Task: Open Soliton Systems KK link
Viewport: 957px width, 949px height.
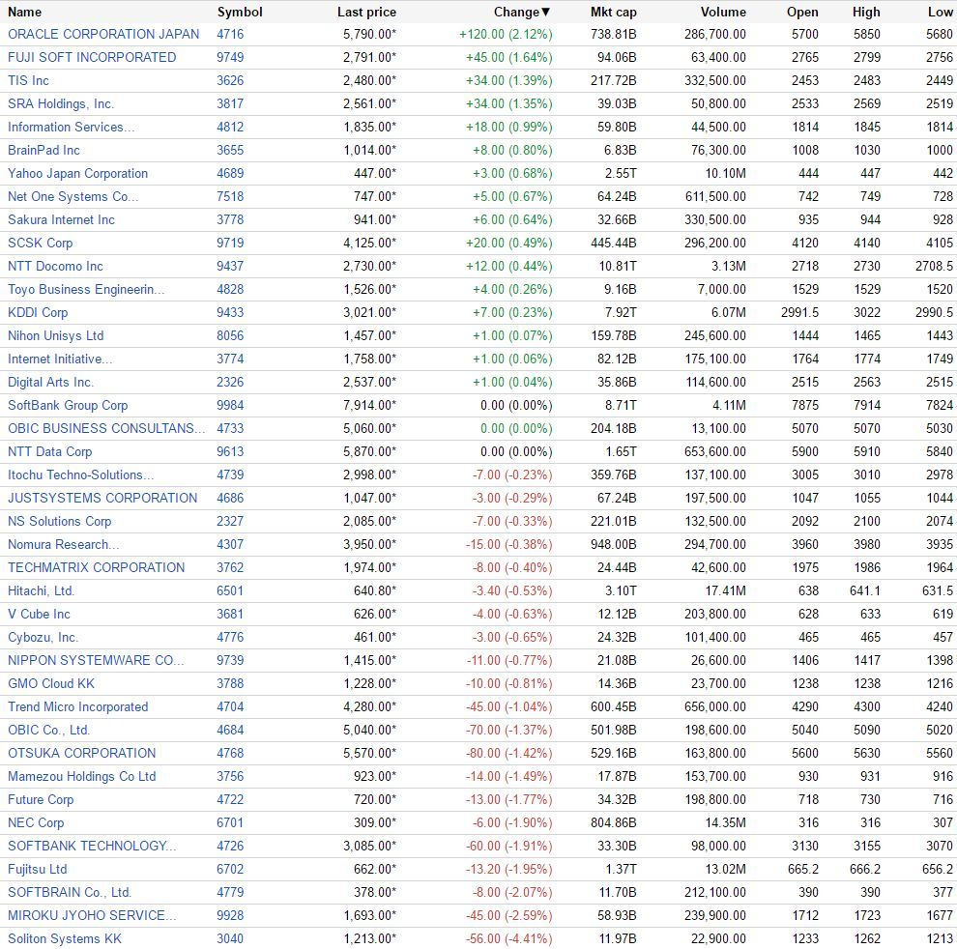Action: (64, 938)
